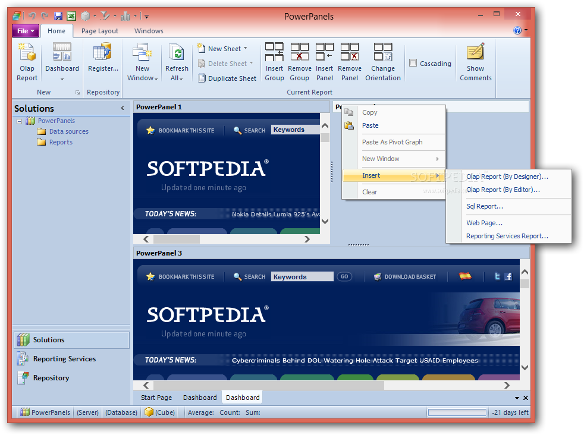584x435 pixels.
Task: Select Sql Report in the submenu
Action: (x=508, y=206)
